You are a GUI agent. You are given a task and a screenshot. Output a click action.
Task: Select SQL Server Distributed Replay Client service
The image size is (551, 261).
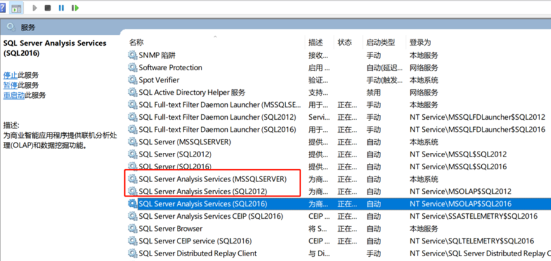197,253
